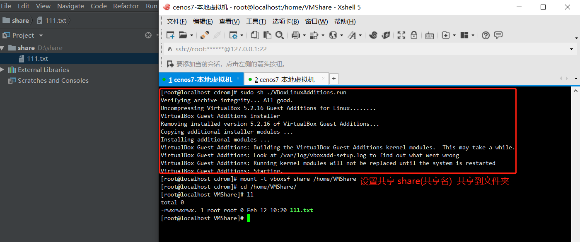The width and height of the screenshot is (580, 242).
Task: Switch to tab 2 cenos7-本地虚拟机
Action: 286,79
